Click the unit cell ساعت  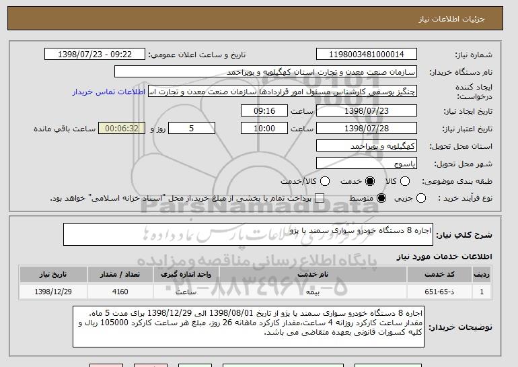coord(186,292)
